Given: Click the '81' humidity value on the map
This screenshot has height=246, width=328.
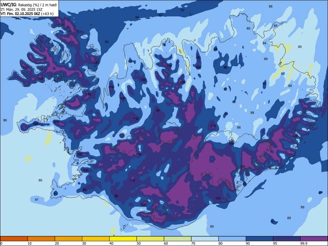Looking at the screenshot, I should point(37,199).
